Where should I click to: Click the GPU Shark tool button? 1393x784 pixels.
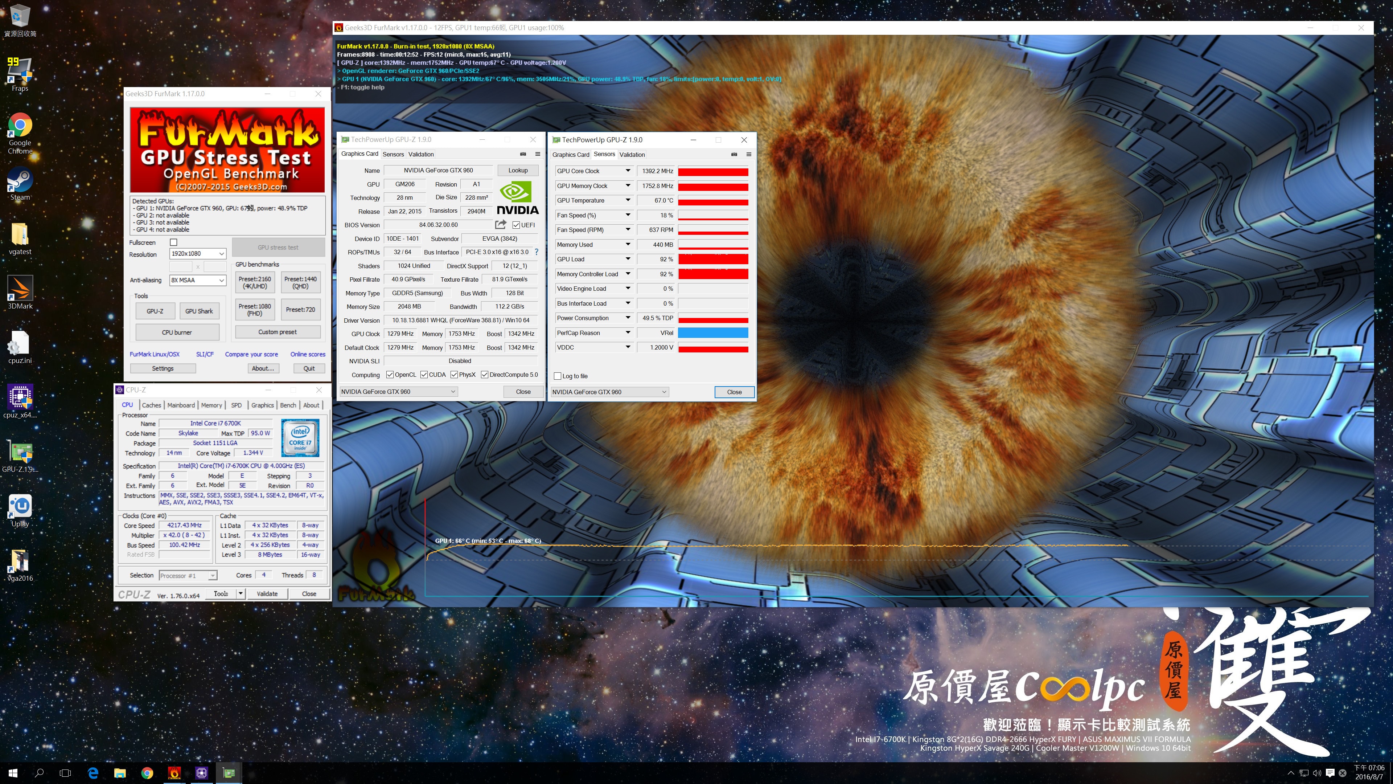199,311
